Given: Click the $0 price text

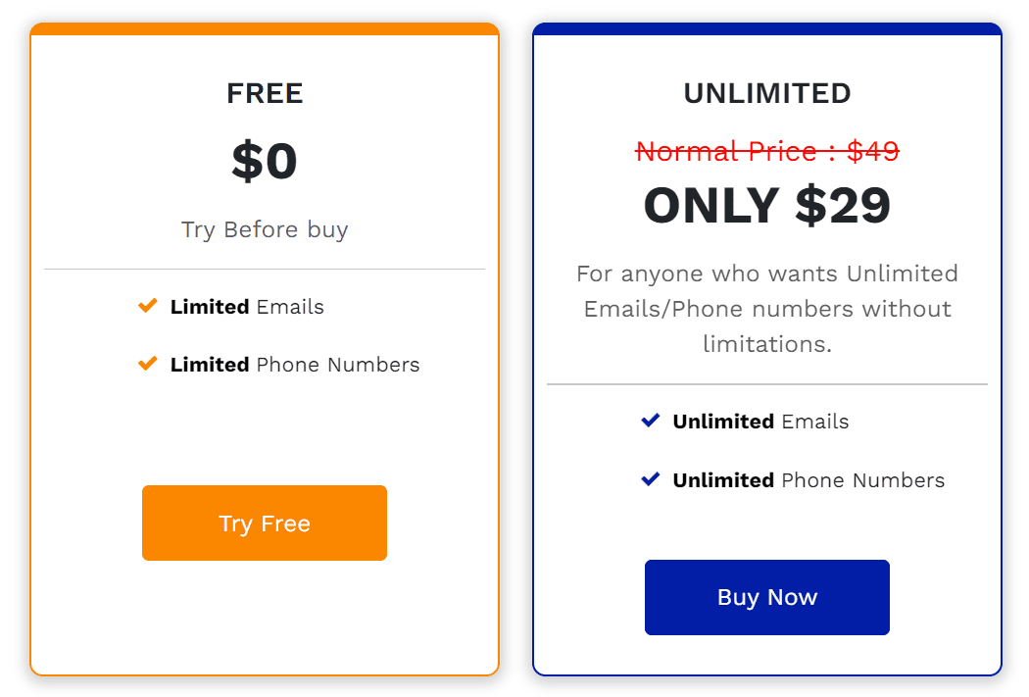Looking at the screenshot, I should [264, 160].
